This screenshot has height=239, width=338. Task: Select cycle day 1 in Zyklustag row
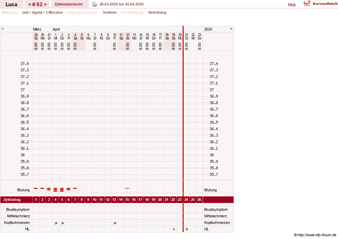pyautogui.click(x=36, y=200)
